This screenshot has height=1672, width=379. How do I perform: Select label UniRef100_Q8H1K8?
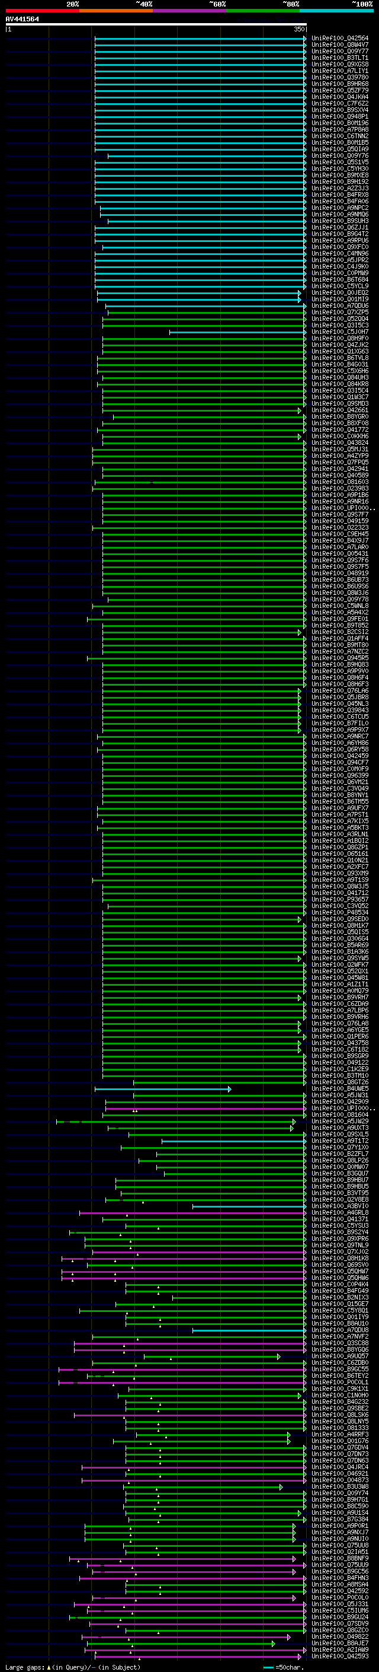tap(340, 1259)
